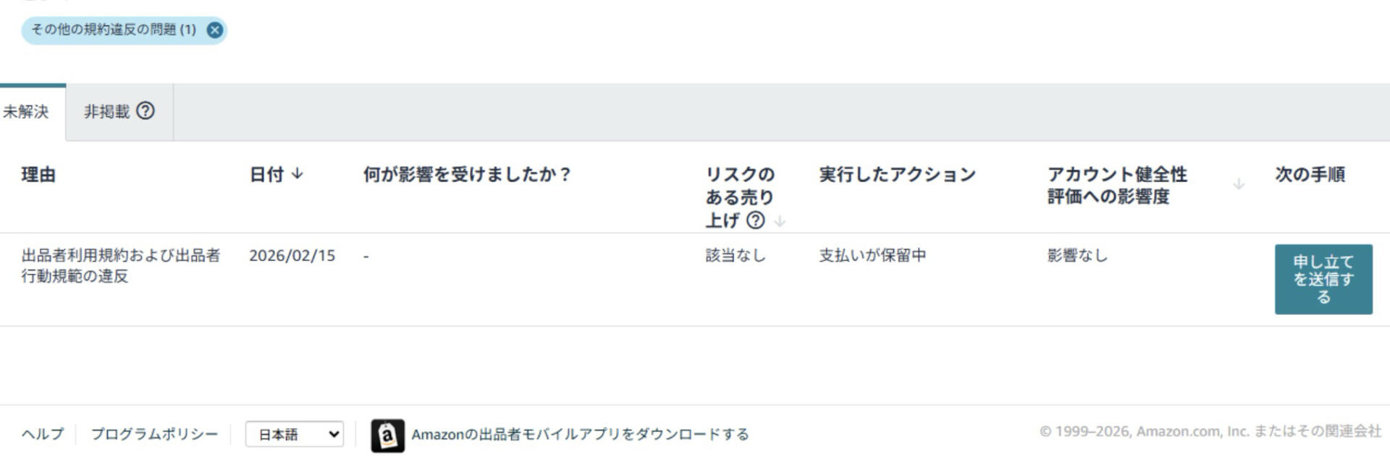Click the 理由 column header
The height and width of the screenshot is (456, 1390).
(38, 174)
